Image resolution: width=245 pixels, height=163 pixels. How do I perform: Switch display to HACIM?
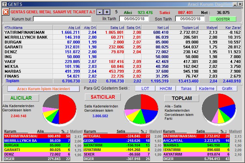pos(166,88)
